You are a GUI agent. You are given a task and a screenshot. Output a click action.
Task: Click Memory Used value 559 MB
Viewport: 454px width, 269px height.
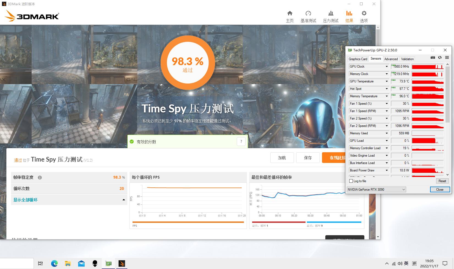[400, 133]
